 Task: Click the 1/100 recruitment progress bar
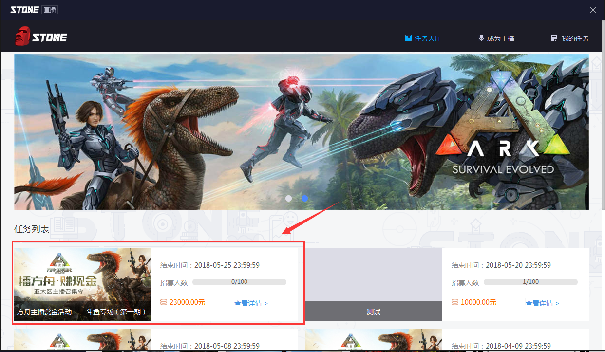[530, 282]
